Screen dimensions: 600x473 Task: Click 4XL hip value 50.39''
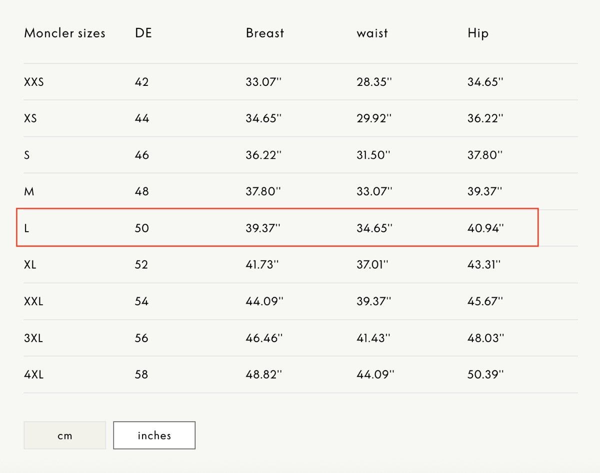tap(485, 375)
